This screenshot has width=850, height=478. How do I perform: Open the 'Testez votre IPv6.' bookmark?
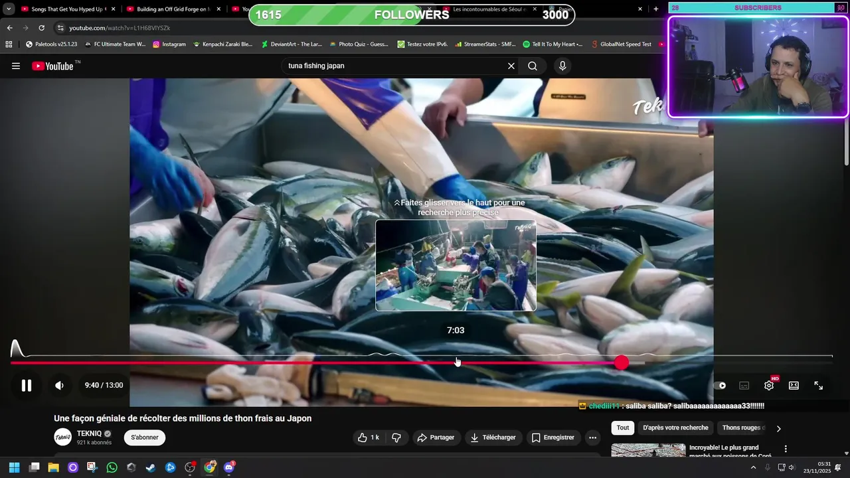[x=422, y=44]
